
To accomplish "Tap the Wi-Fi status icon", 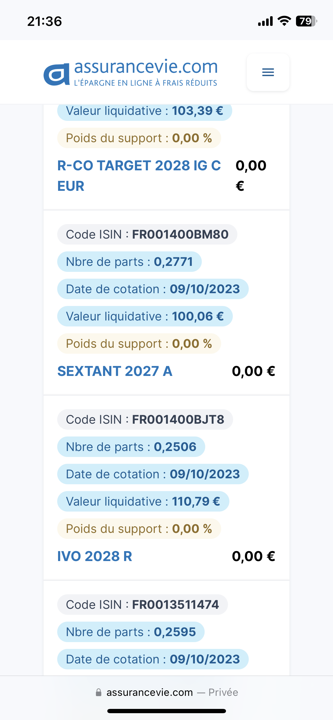I will point(284,21).
